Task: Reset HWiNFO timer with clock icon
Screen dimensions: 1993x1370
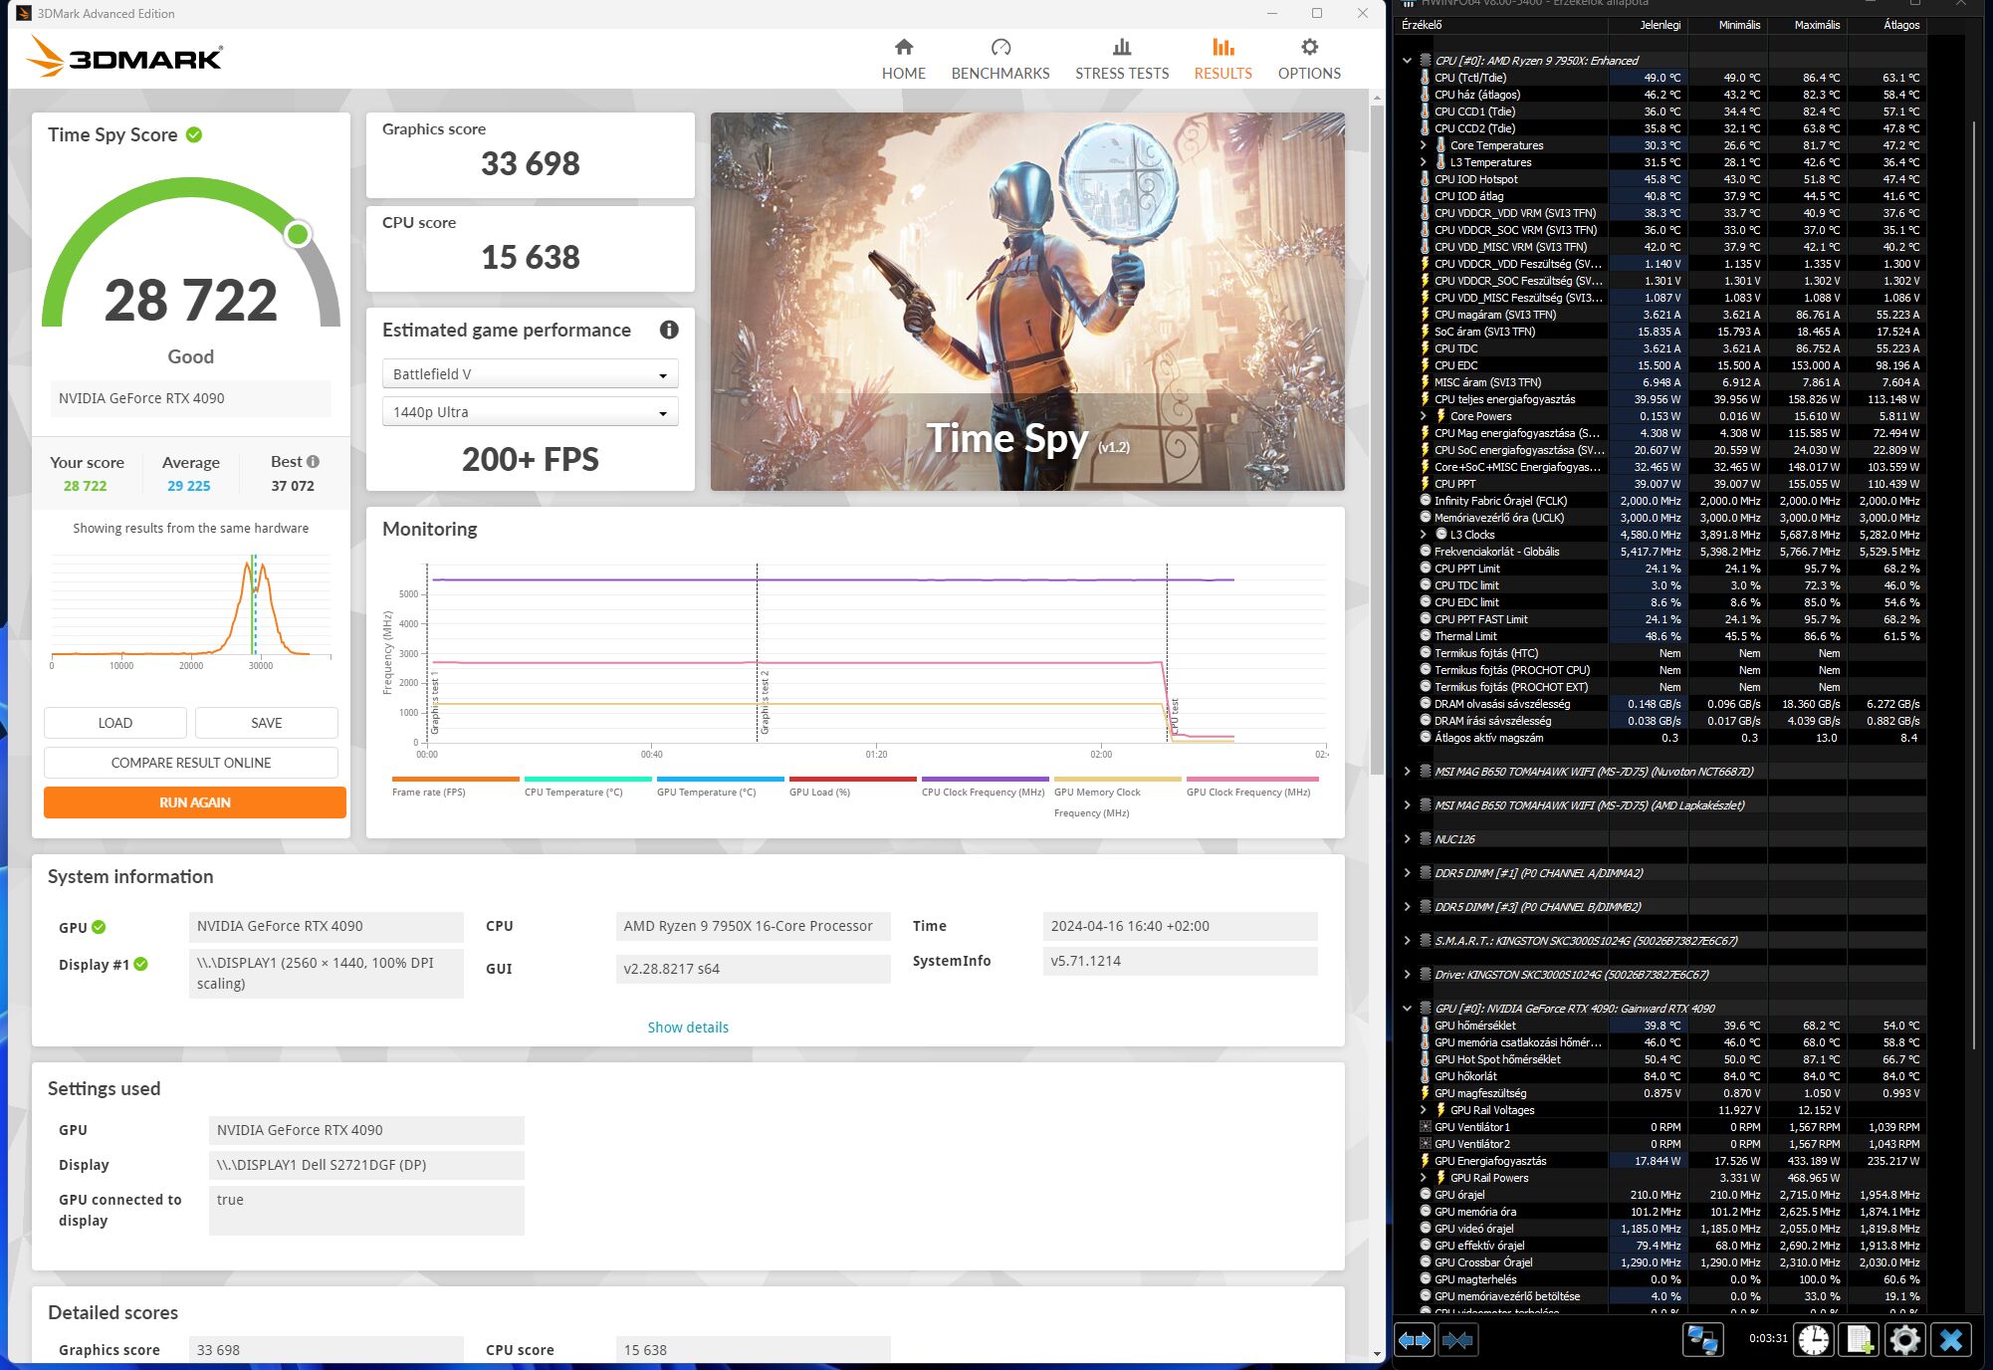Action: pyautogui.click(x=1814, y=1340)
